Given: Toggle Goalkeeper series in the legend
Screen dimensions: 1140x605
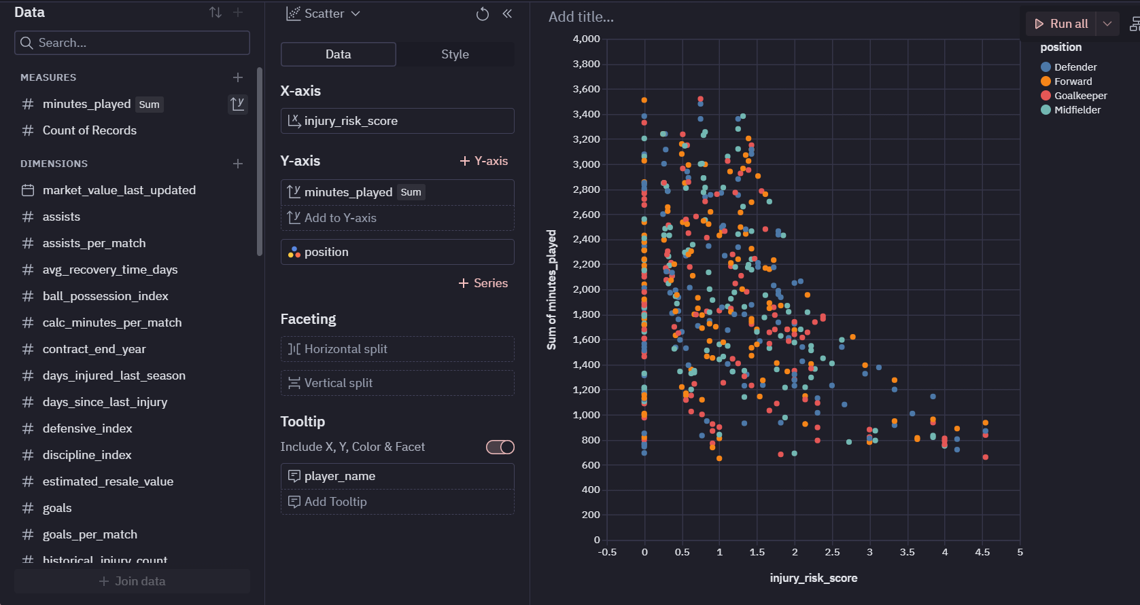Looking at the screenshot, I should (1074, 96).
